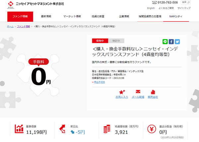Viewport: 199px width, 142px height.
Task: Click the envelope mail delivery icon
Action: 138,91
